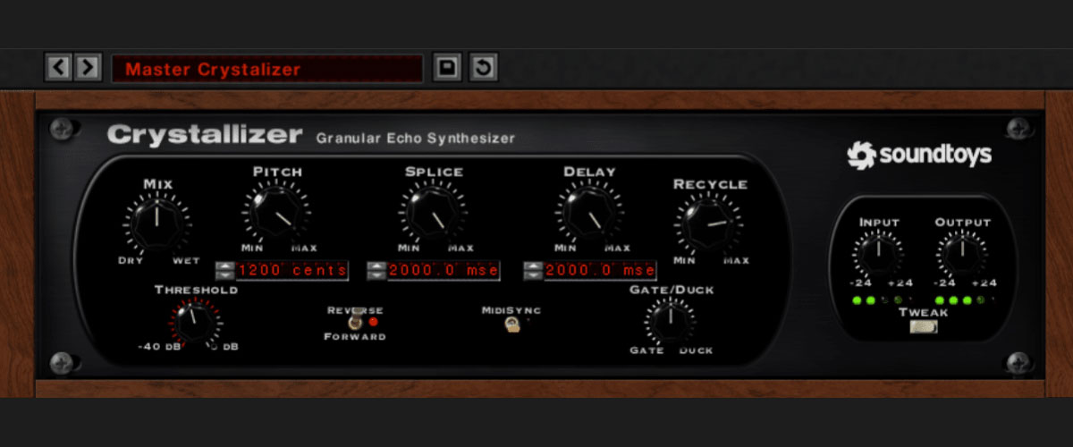Click the DUCK label under Gate/Duck knob
This screenshot has height=447, width=1073.
(x=696, y=350)
